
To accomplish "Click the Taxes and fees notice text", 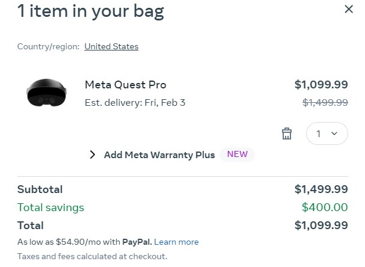I will (92, 256).
